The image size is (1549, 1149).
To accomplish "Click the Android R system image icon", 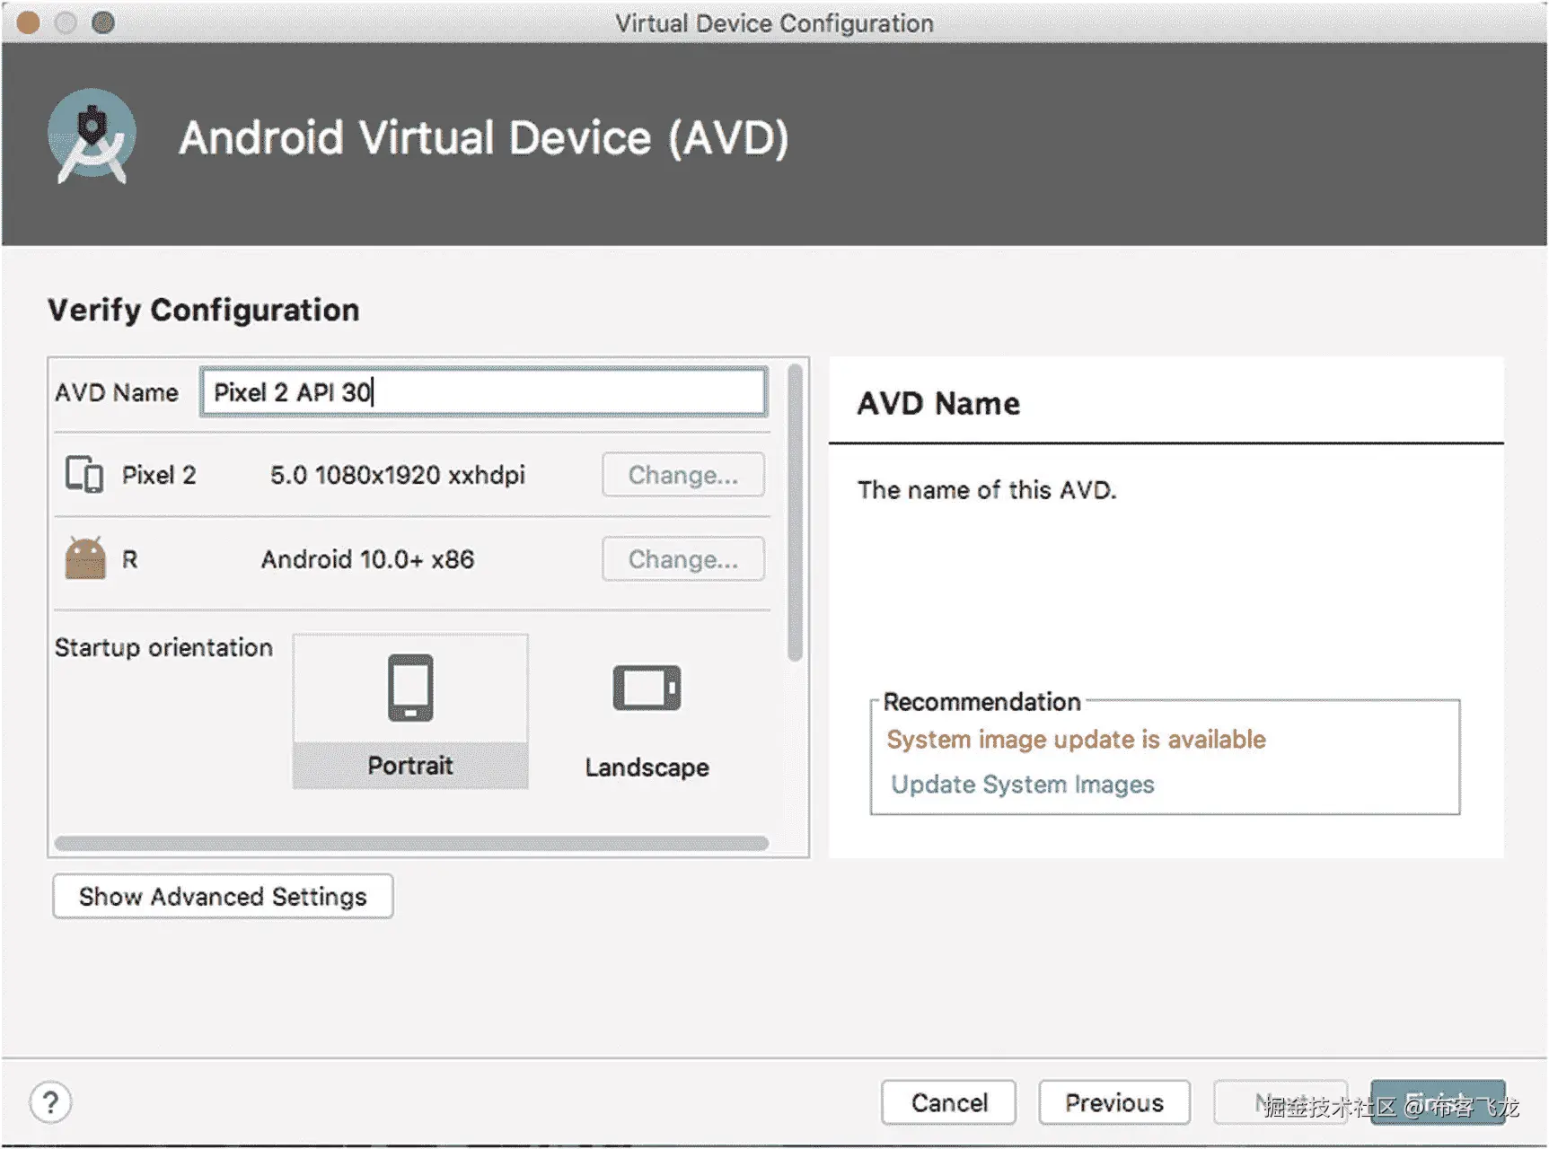I will coord(85,558).
